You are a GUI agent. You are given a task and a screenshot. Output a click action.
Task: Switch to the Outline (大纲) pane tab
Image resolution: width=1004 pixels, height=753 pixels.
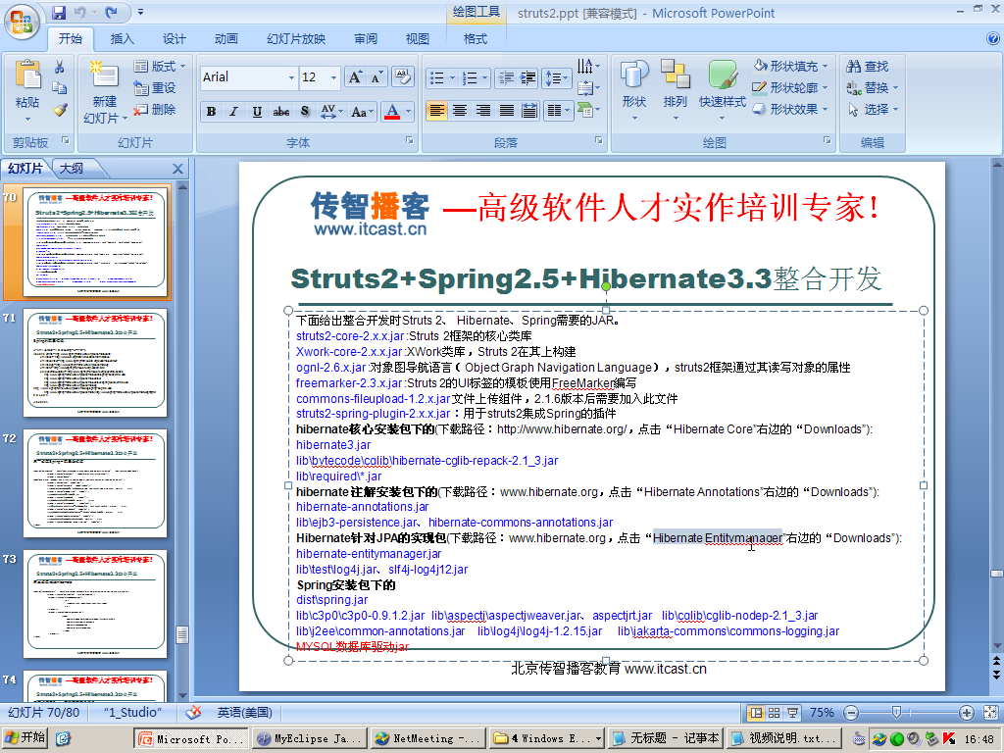(72, 169)
